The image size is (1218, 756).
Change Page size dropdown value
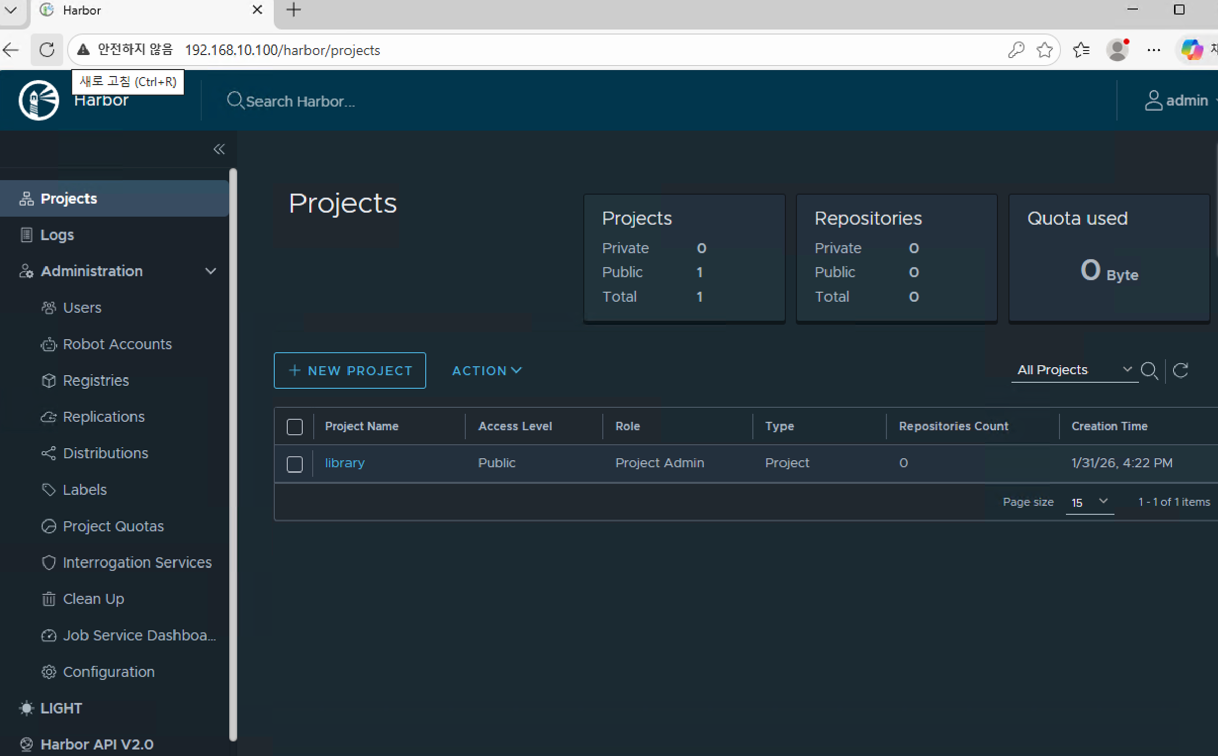coord(1089,502)
